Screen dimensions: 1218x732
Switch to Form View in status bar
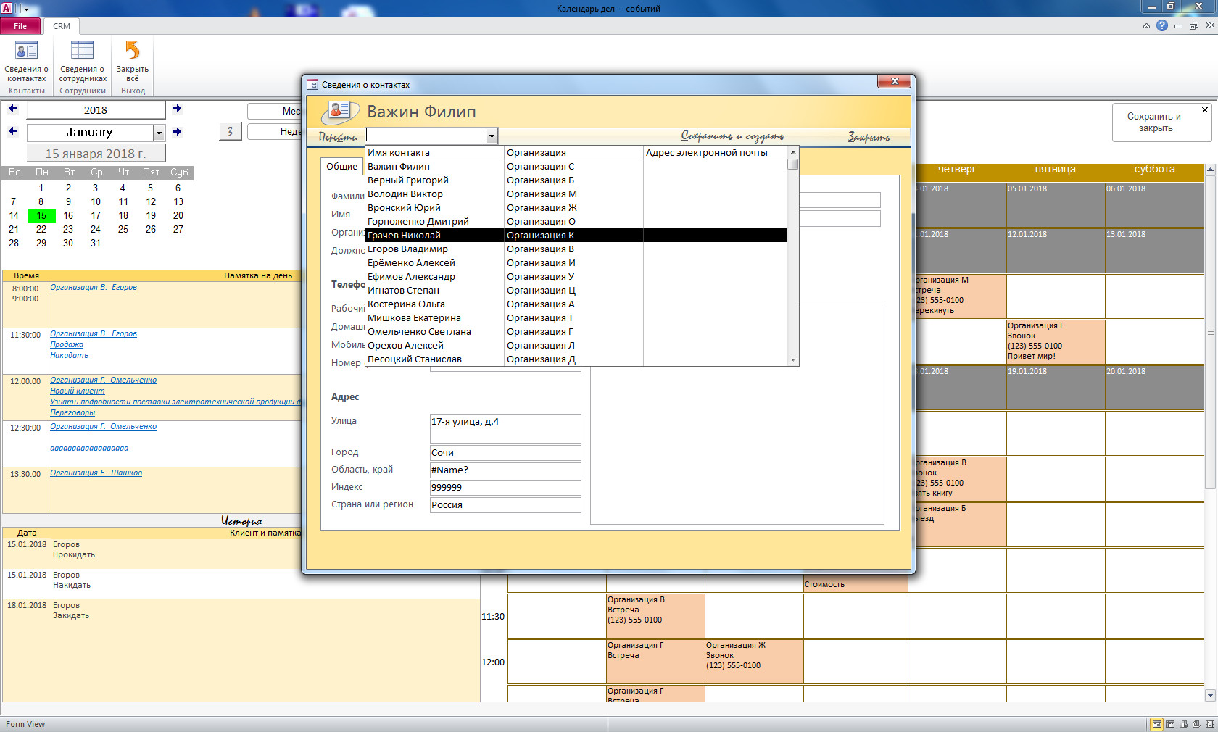point(1157,724)
